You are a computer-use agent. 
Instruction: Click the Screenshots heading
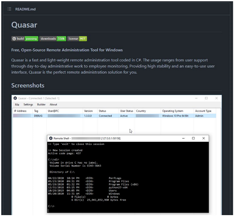point(28,86)
